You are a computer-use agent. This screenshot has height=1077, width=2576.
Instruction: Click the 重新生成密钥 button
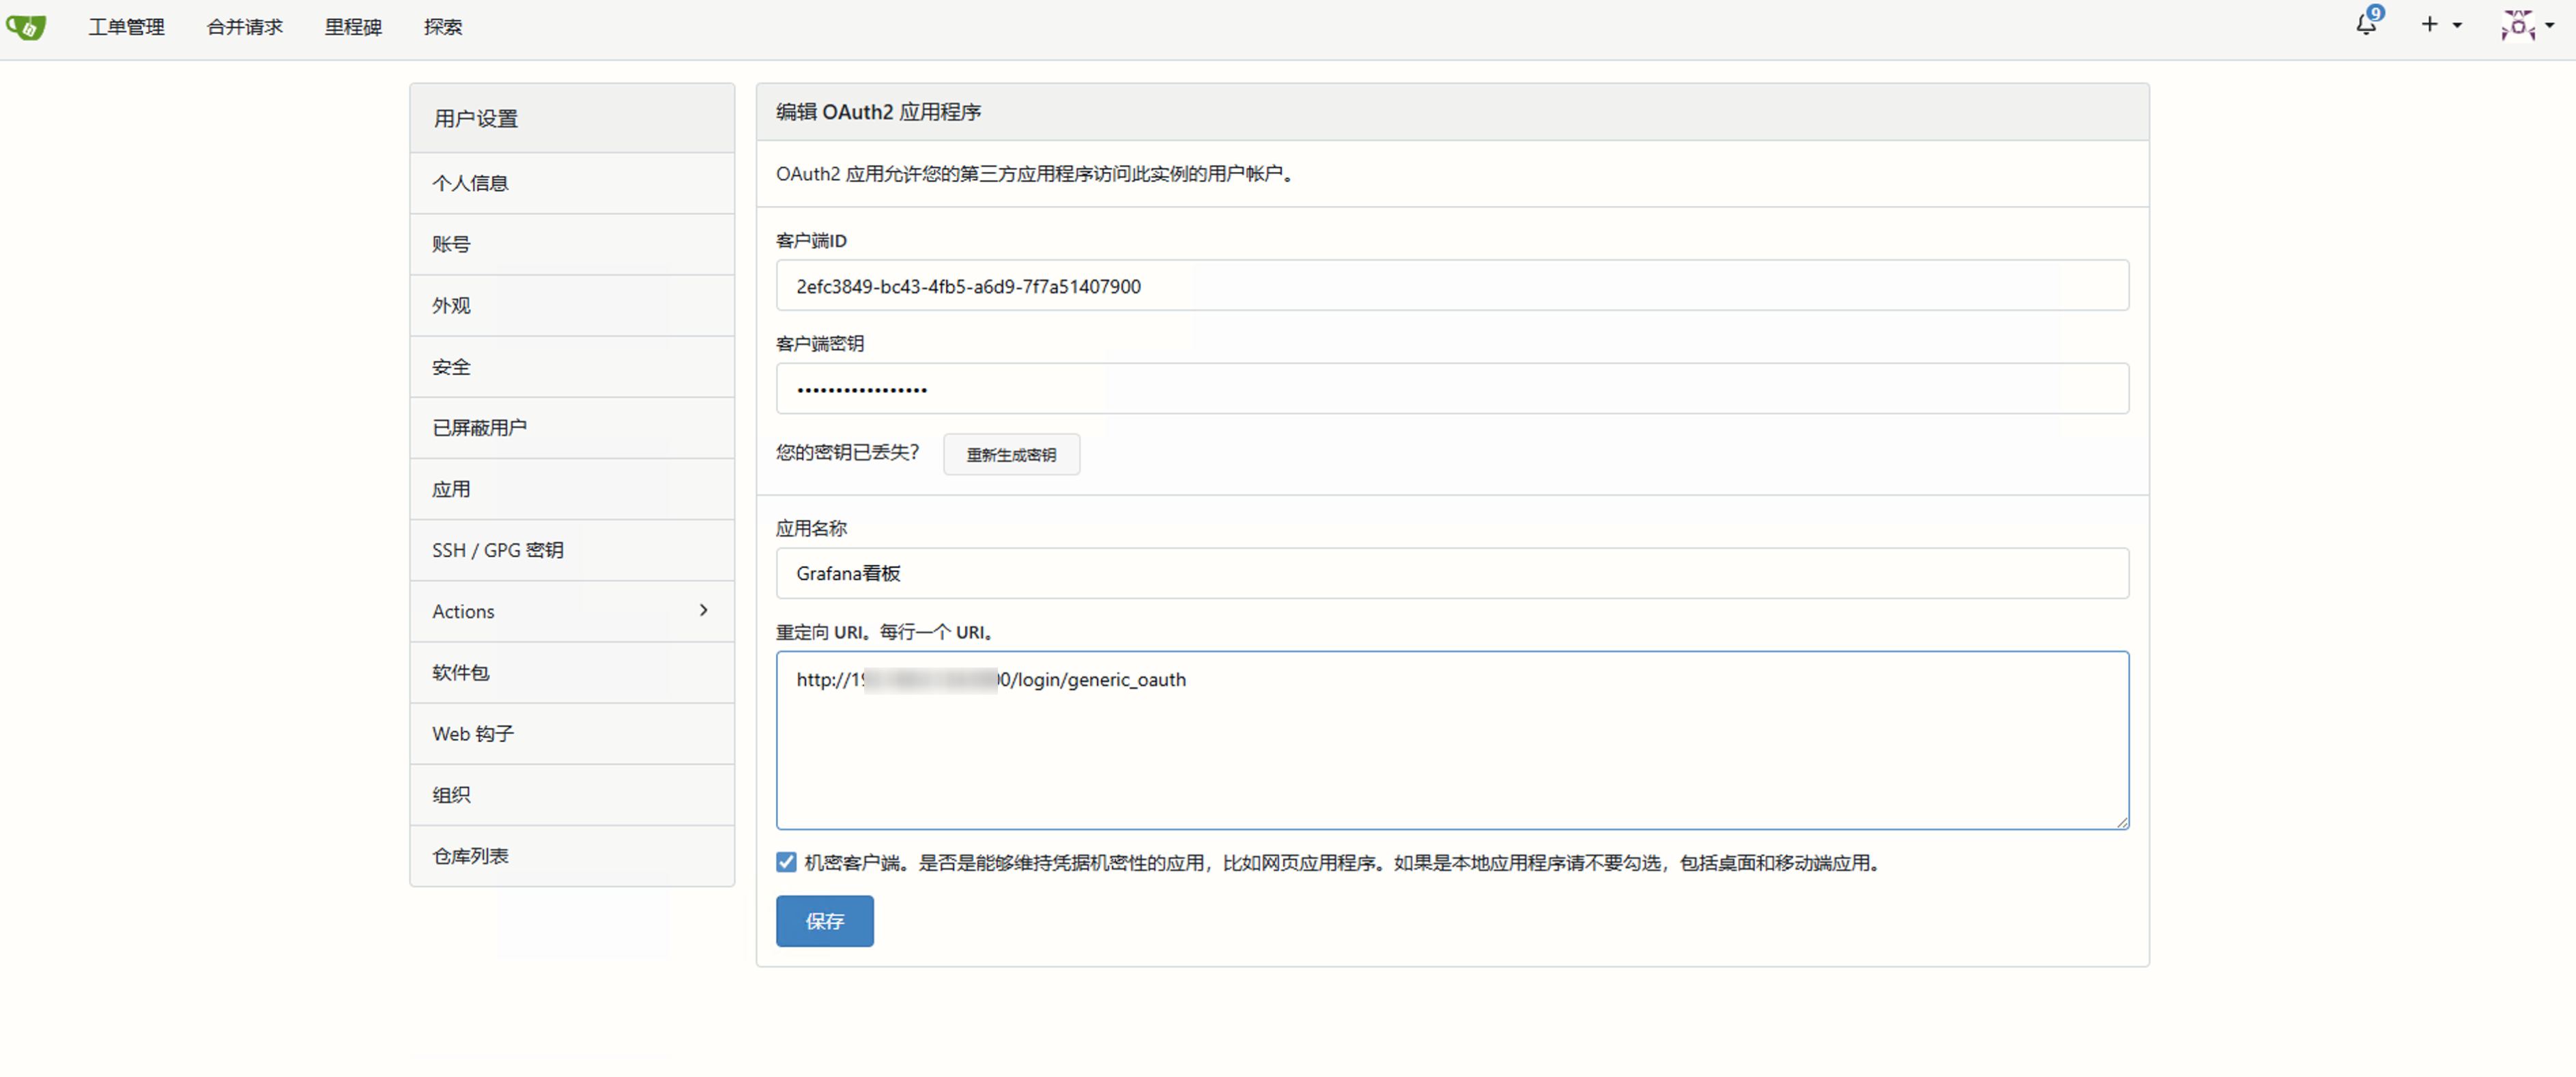[x=1011, y=454]
